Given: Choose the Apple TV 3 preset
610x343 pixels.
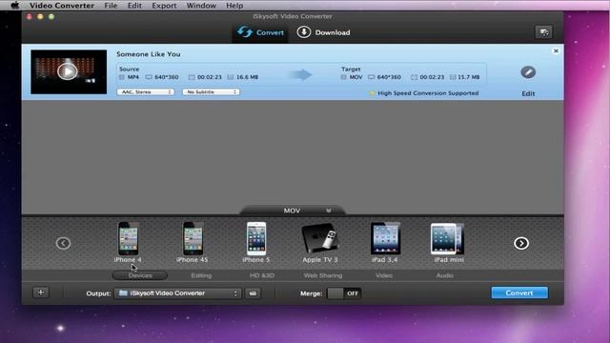Looking at the screenshot, I should pyautogui.click(x=320, y=242).
